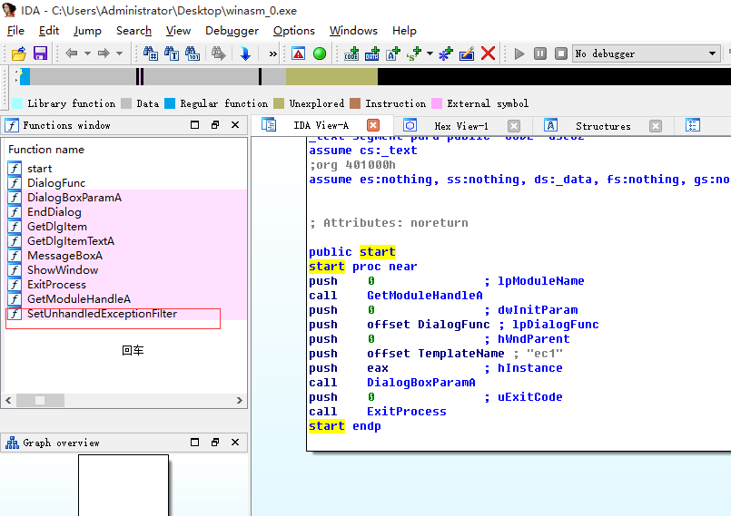This screenshot has width=731, height=516.
Task: Select DialogFunc in the Functions window
Action: click(x=56, y=183)
